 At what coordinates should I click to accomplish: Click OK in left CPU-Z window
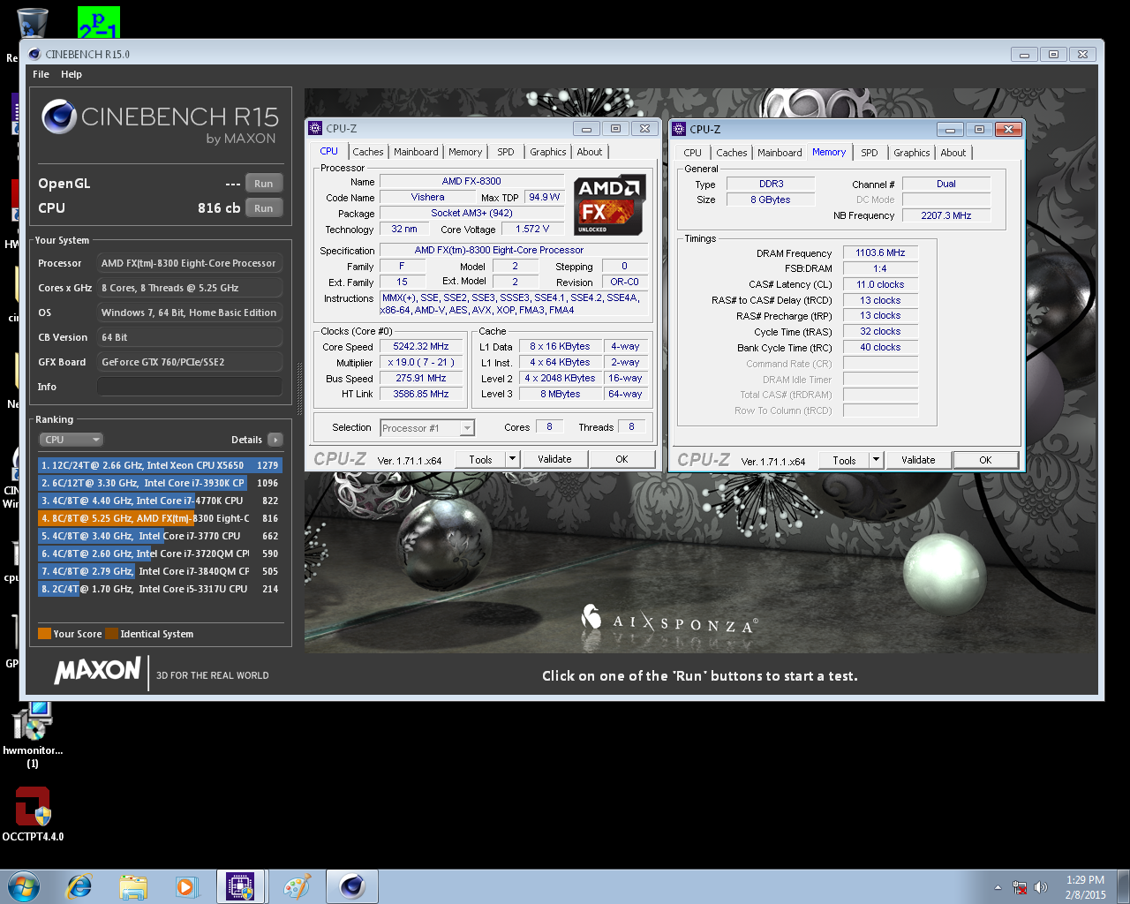click(x=621, y=459)
